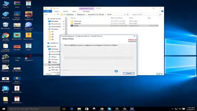
Task: Open the File tab in Explorer
Action: 48,11
